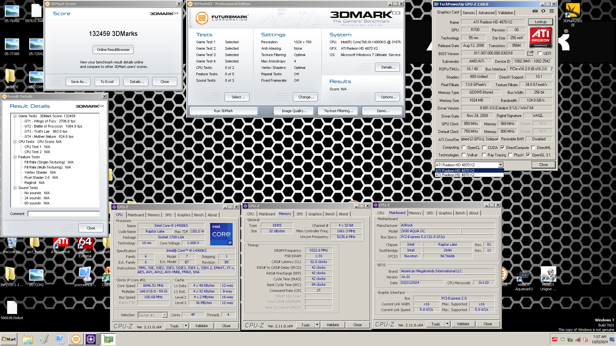Collapse the Game Tests tree node
616x346 pixels.
[x=15, y=116]
